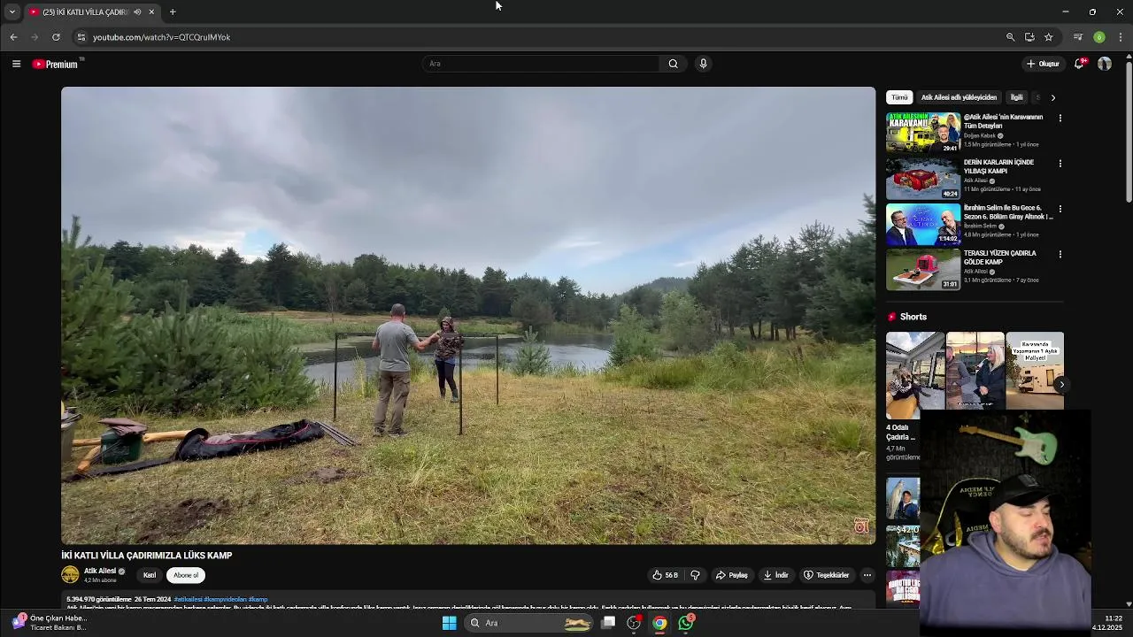Image resolution: width=1133 pixels, height=637 pixels.
Task: Open options menu for TERASLI YÜZEN ÇADIRLA video
Action: 1060,254
